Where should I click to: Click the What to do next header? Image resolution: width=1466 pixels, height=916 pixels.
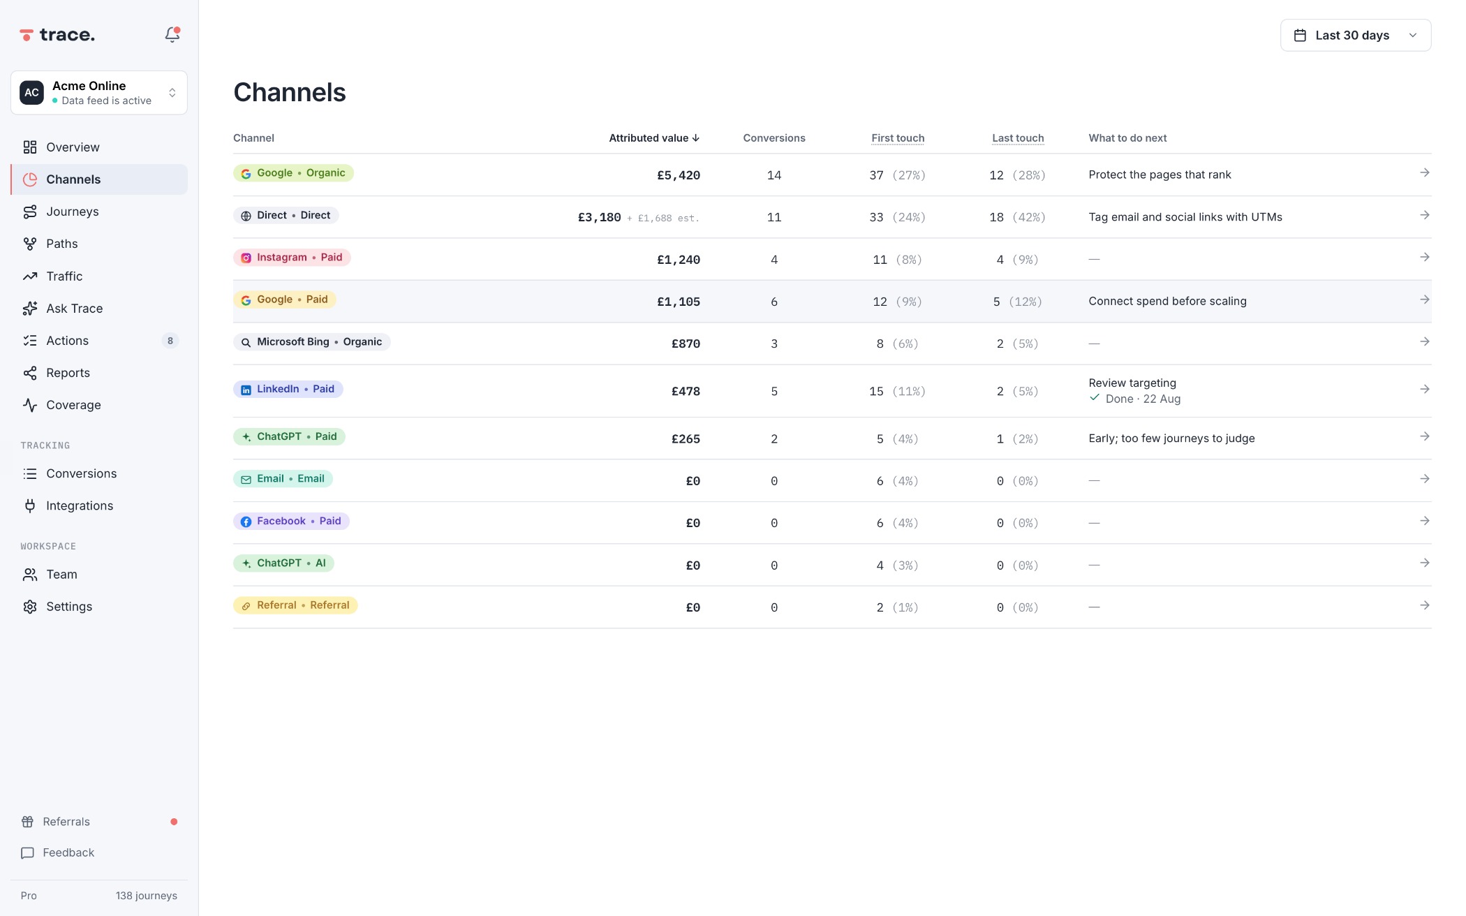(1127, 138)
